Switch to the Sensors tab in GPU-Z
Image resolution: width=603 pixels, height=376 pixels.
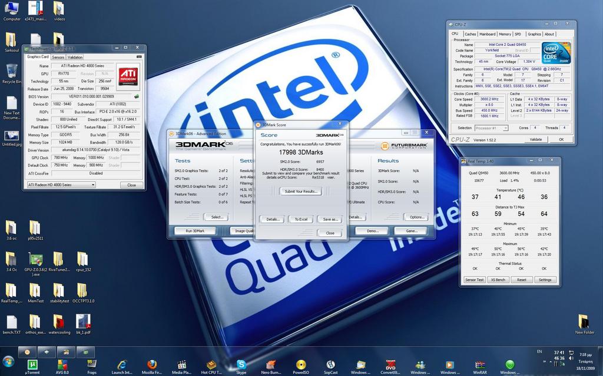[x=58, y=57]
